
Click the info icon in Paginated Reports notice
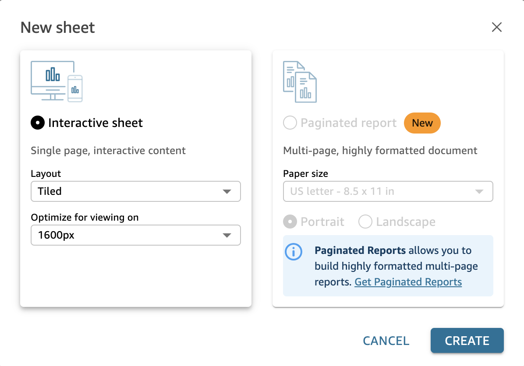(x=294, y=251)
